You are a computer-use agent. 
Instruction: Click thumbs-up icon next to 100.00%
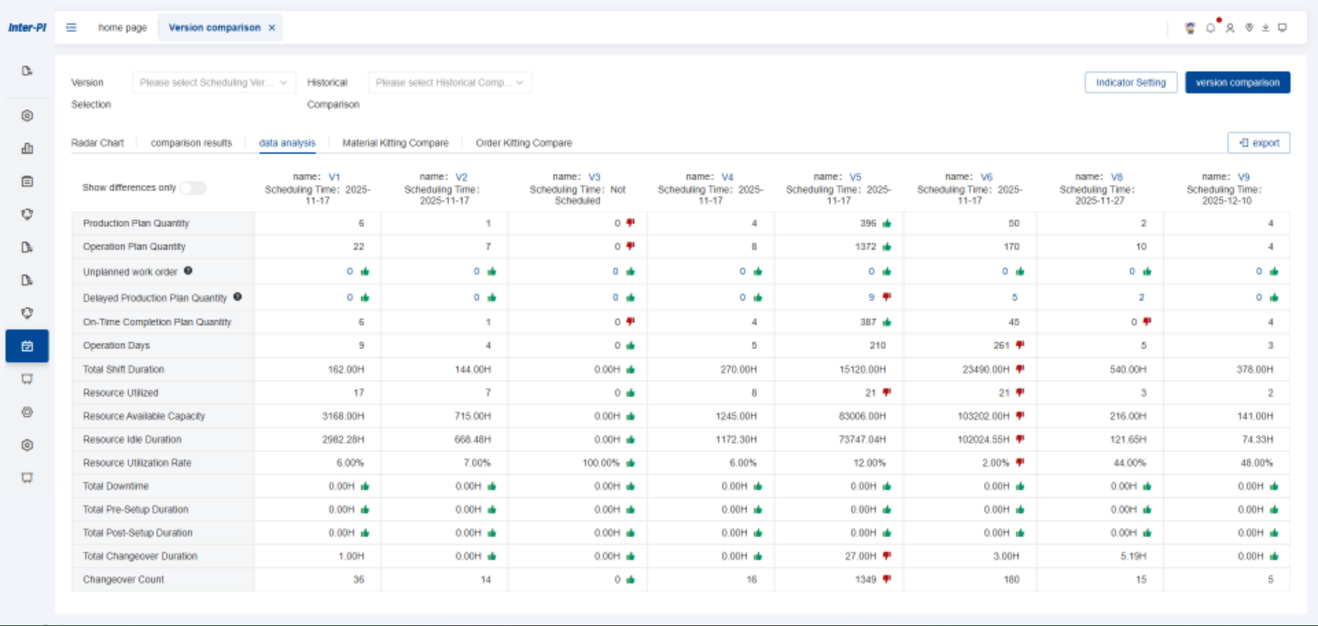630,463
